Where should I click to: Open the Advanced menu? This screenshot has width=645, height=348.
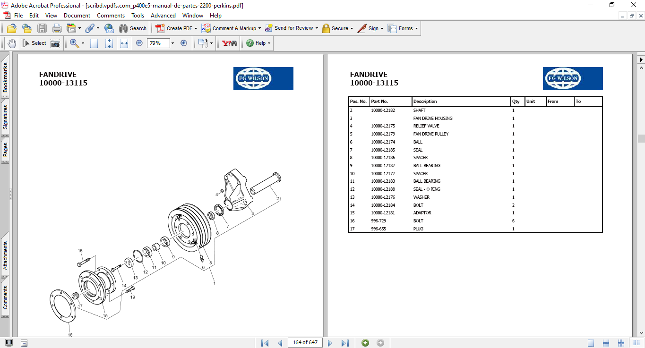163,16
